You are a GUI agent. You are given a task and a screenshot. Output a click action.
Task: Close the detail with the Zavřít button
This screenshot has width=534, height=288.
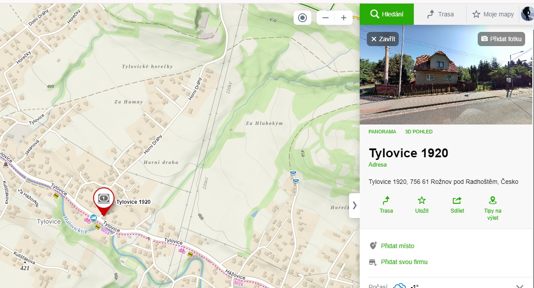click(383, 39)
